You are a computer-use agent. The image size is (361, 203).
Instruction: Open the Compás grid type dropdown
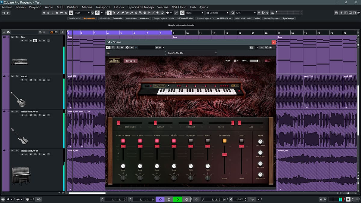[x=218, y=13]
